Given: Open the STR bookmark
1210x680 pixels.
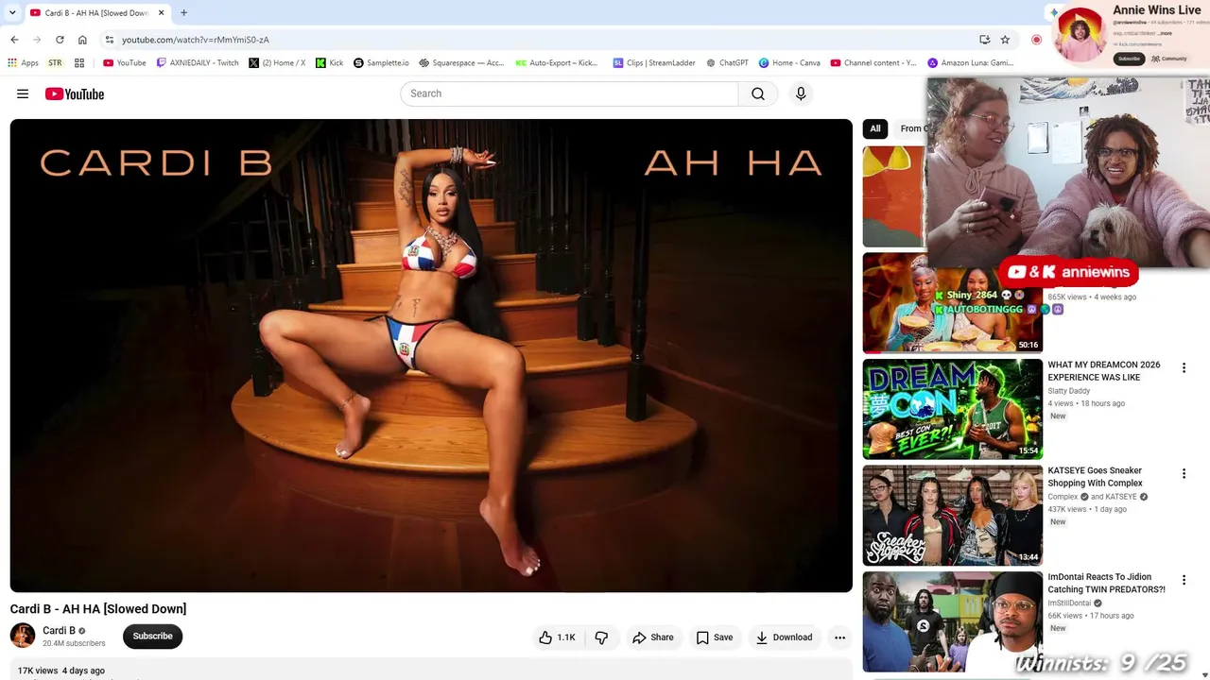Looking at the screenshot, I should pyautogui.click(x=55, y=63).
